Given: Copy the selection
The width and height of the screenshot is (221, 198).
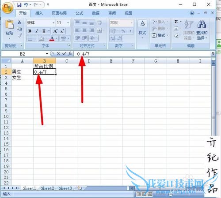Looking at the screenshot, I should coord(19,29).
